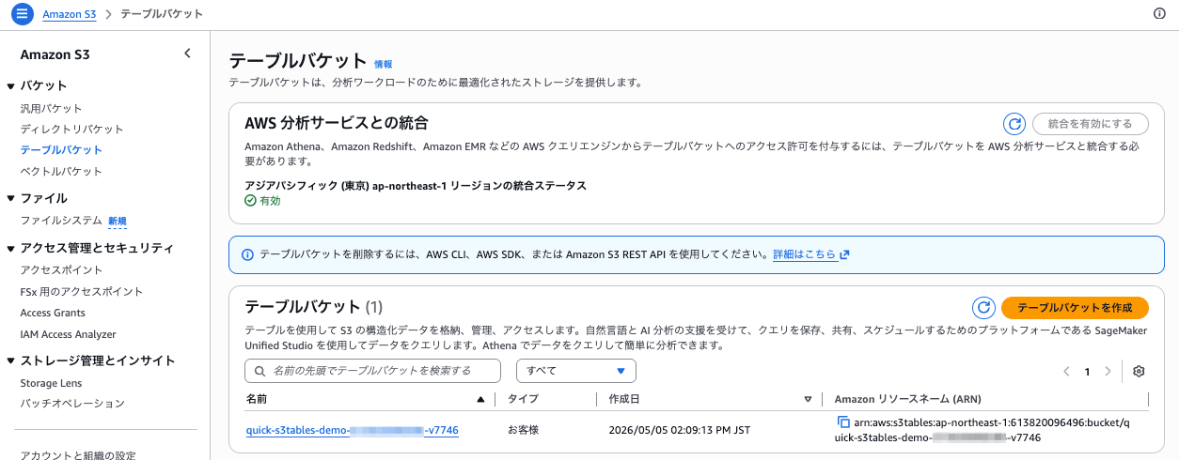Go to the previous page using the left chevron
Screen dimensions: 1179x460
pos(1067,371)
